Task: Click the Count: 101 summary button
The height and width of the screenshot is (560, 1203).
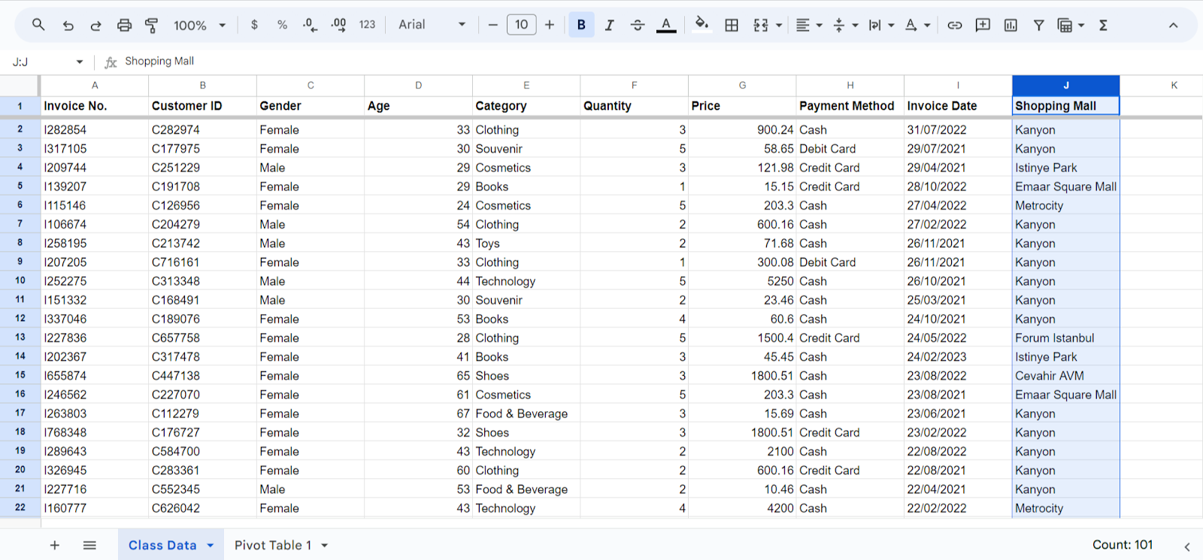Action: [x=1122, y=545]
